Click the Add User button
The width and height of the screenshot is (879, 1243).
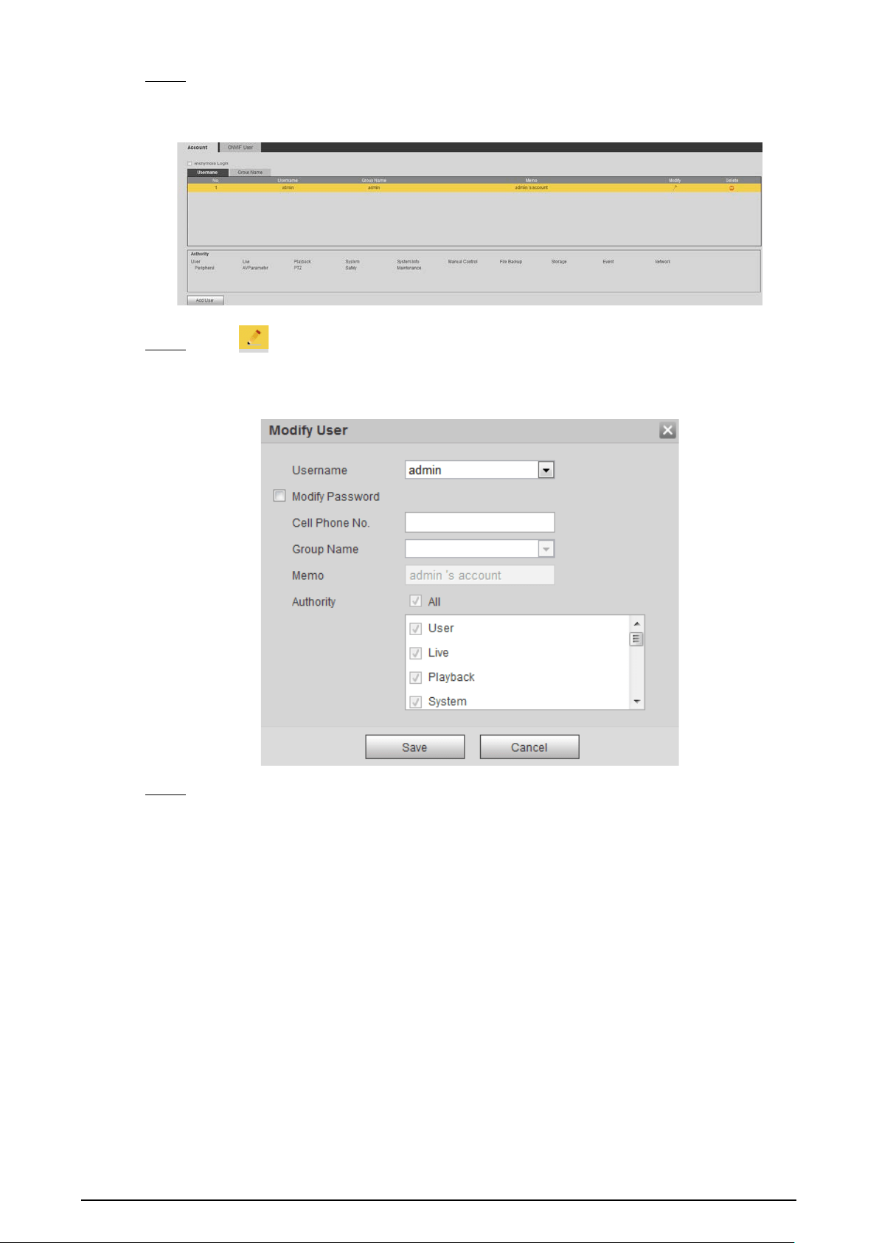[x=205, y=300]
